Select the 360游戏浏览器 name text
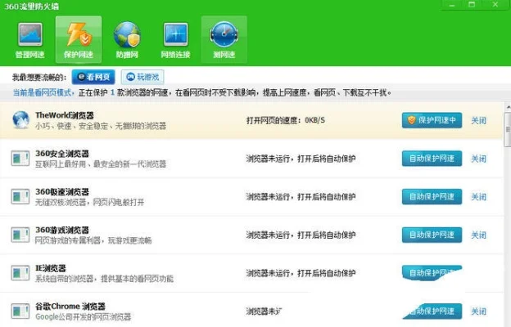 click(62, 230)
